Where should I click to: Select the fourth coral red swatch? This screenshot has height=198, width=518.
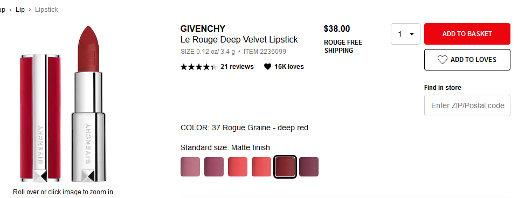261,167
